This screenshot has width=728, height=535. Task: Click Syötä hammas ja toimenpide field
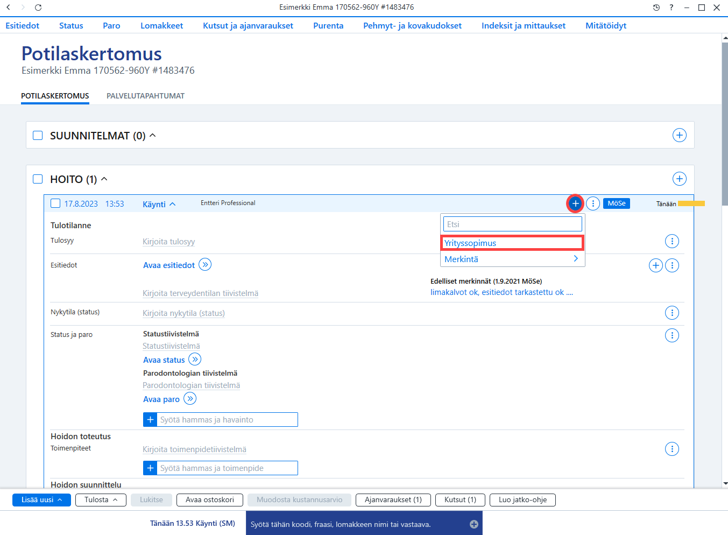click(x=227, y=468)
